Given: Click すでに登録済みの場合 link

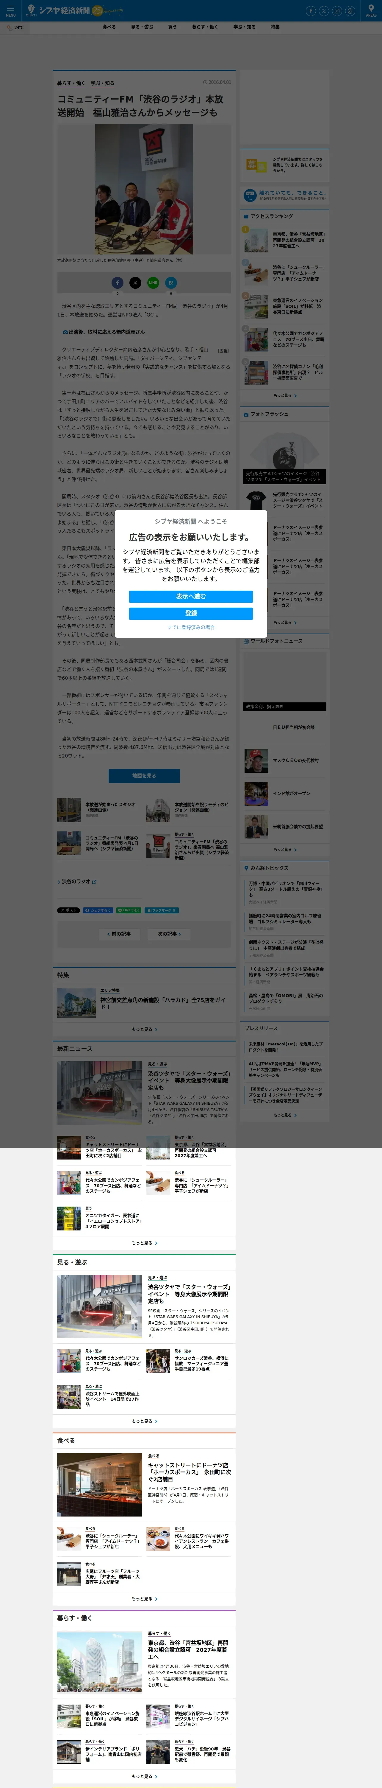Looking at the screenshot, I should point(191,628).
